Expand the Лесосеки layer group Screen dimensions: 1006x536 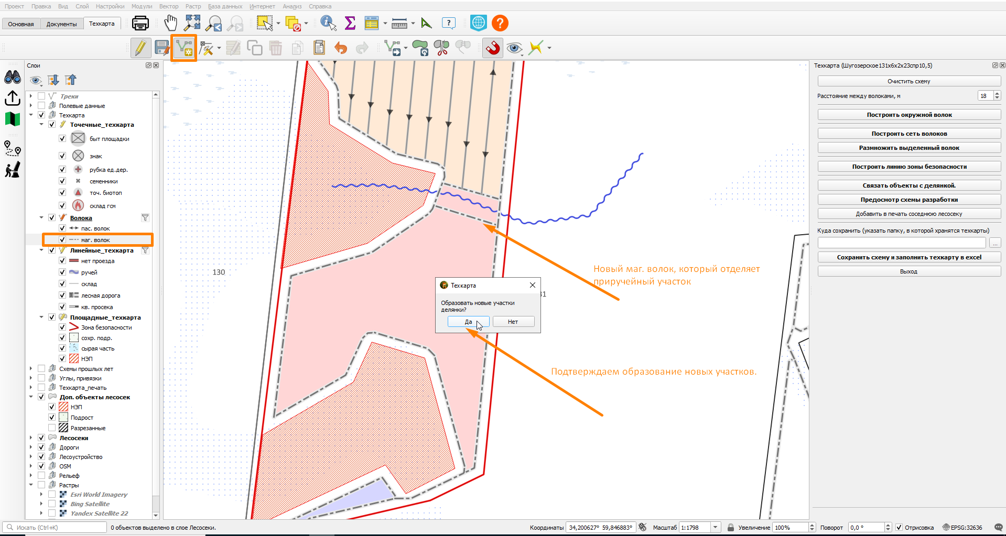coord(31,438)
